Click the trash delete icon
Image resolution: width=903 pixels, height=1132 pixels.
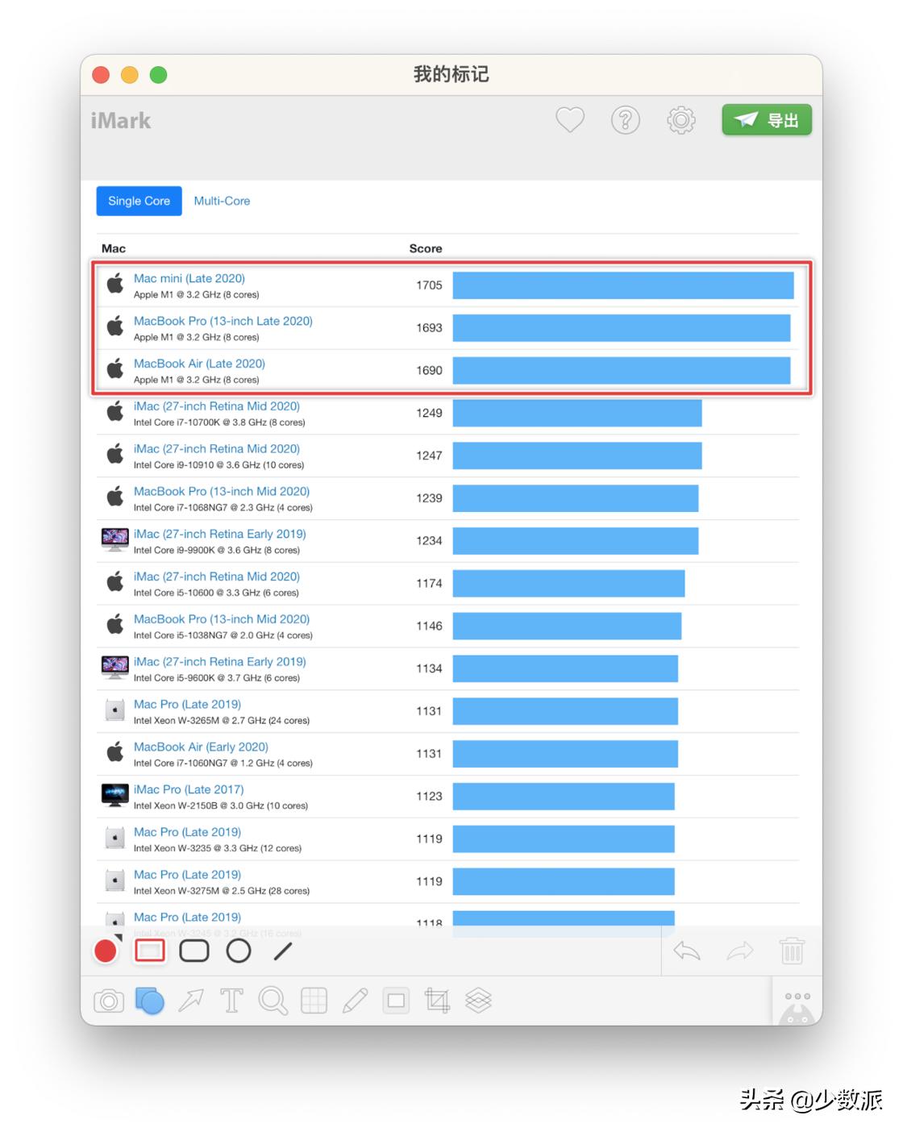pyautogui.click(x=792, y=951)
